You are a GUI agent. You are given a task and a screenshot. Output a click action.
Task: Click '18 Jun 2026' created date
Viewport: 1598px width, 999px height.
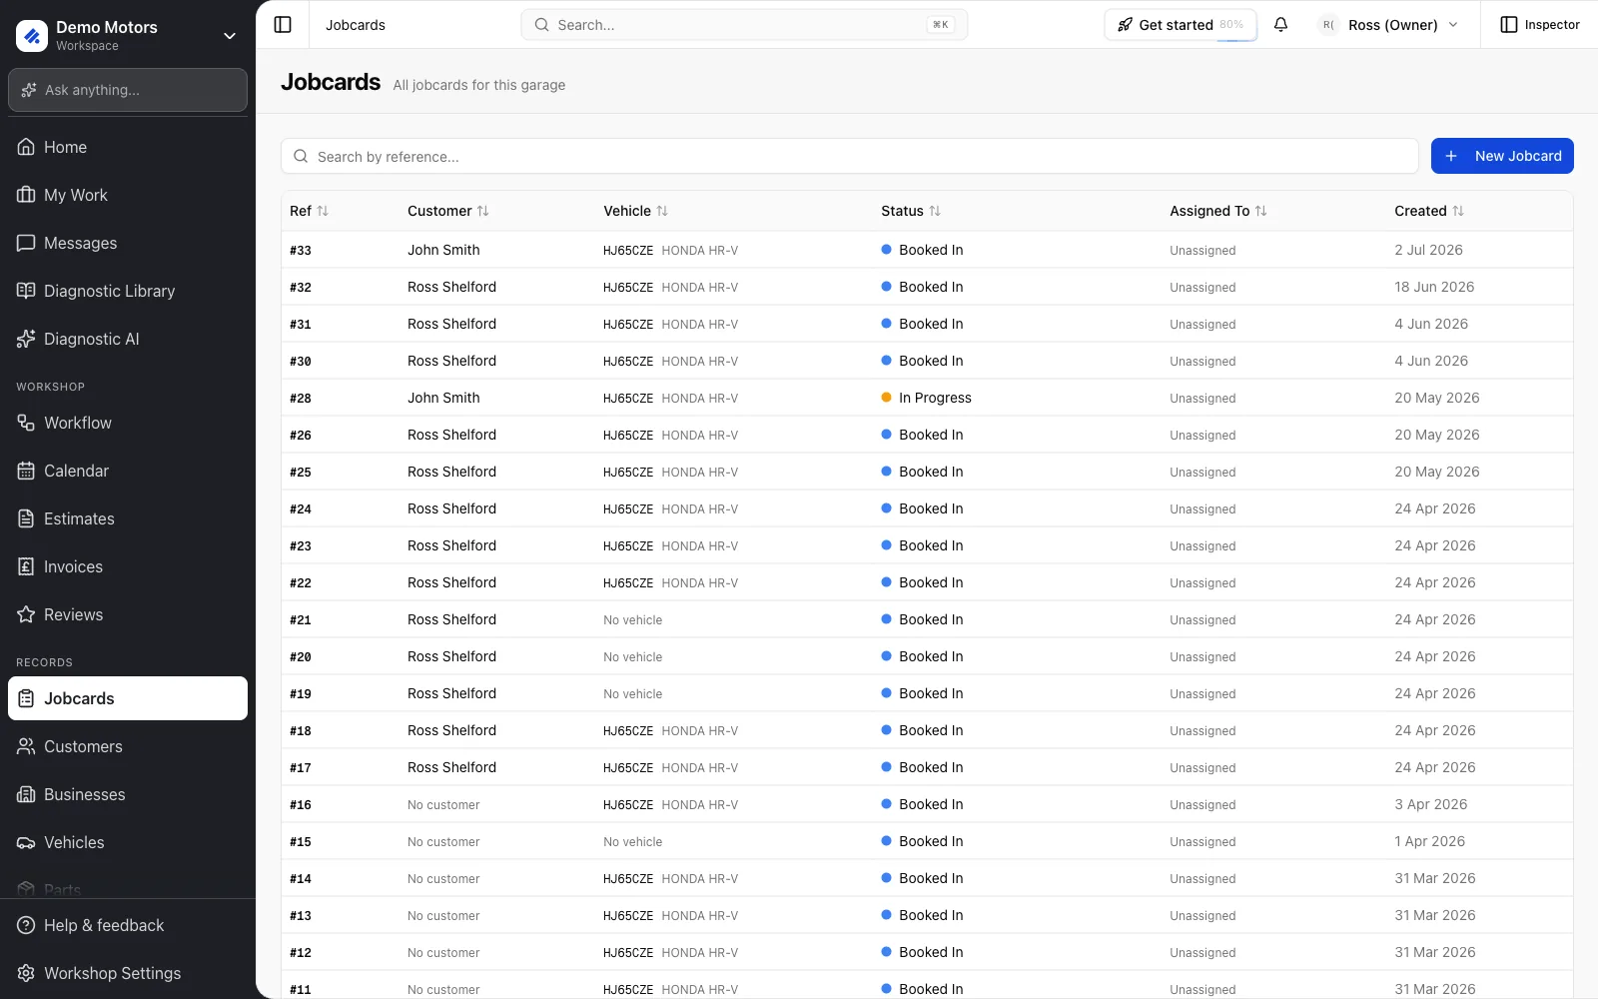(x=1434, y=287)
